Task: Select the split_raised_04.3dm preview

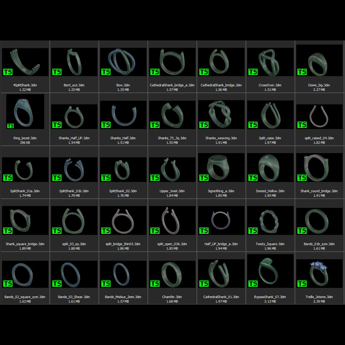Action: (319, 117)
